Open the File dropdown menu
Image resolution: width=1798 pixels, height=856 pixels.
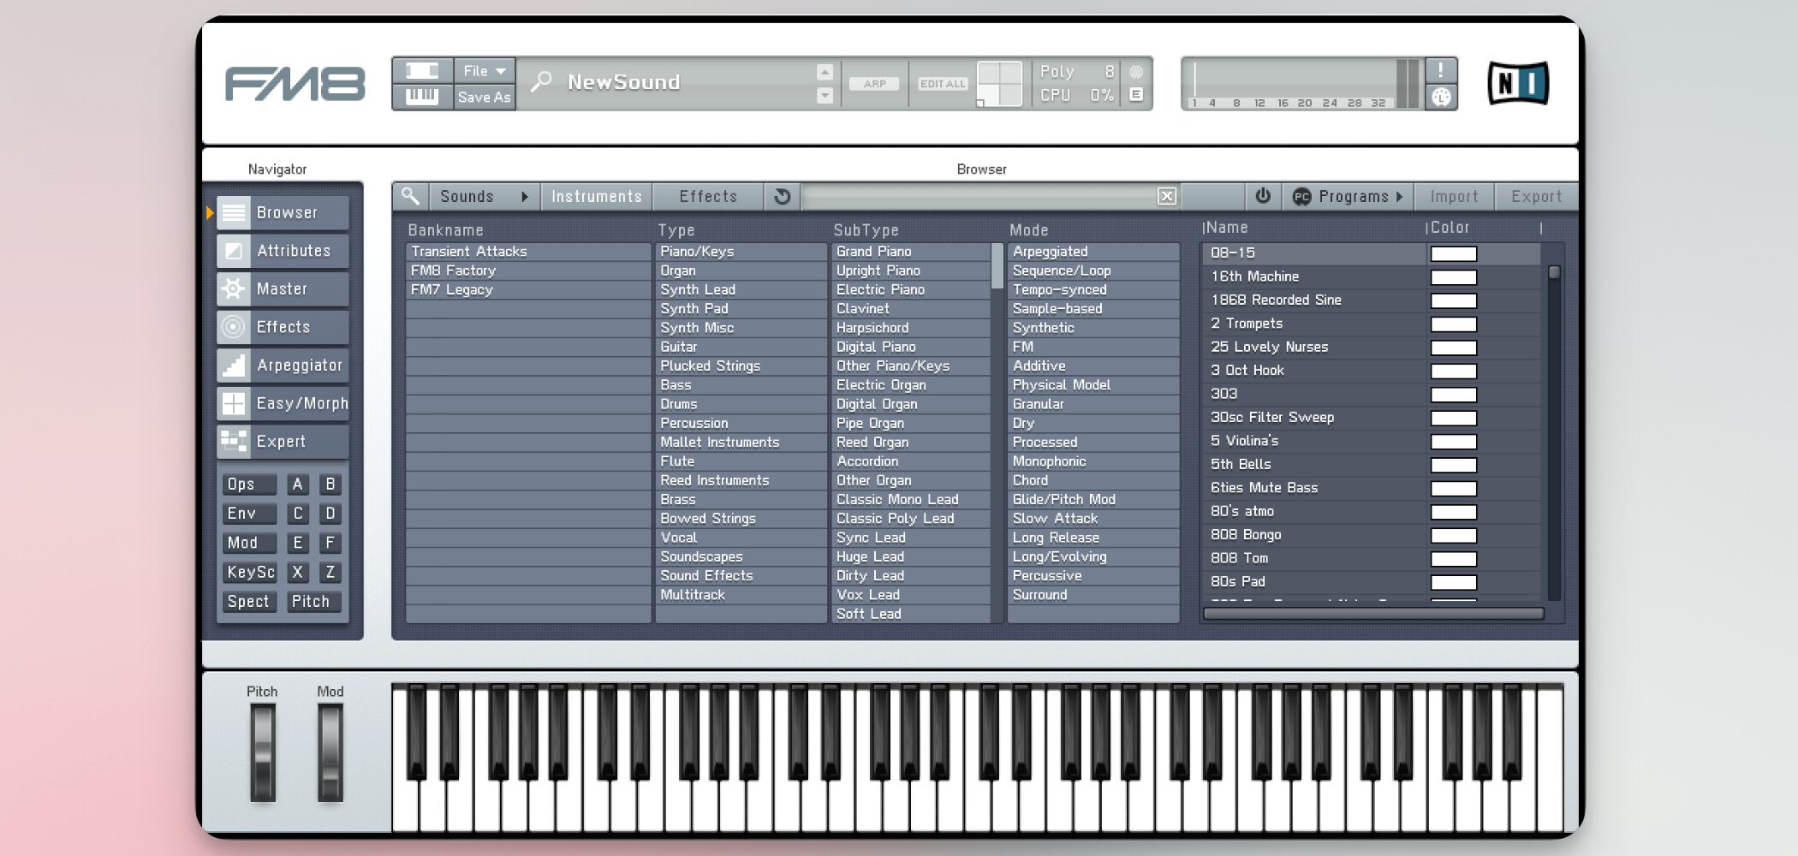[485, 71]
